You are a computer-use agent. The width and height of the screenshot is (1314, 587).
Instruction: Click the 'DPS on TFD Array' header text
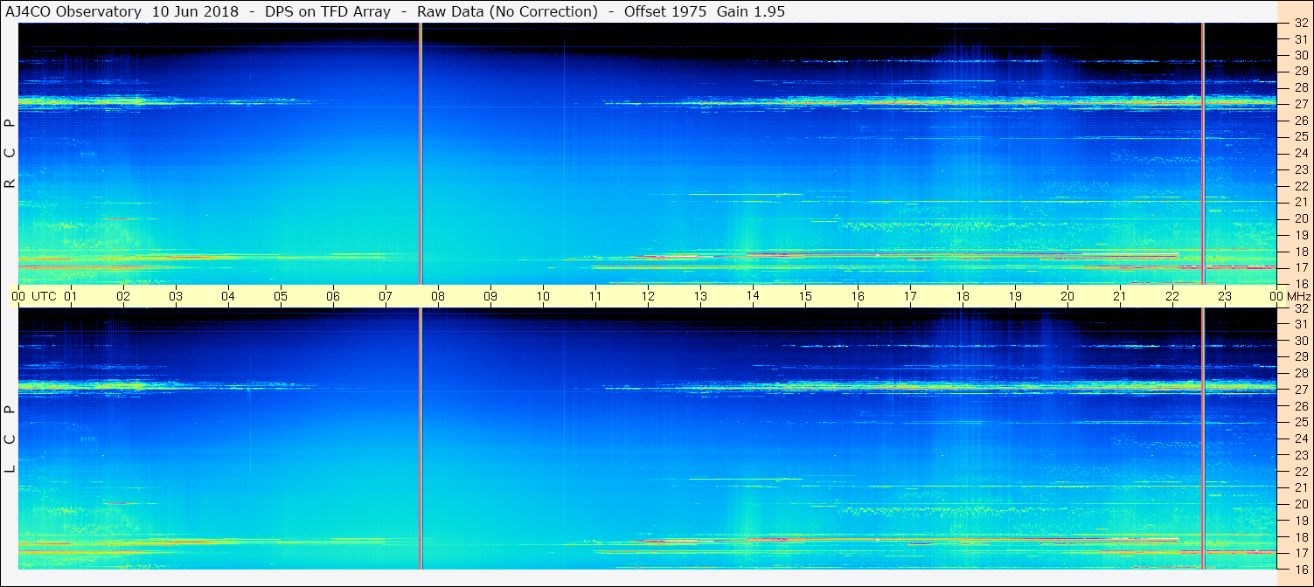click(x=328, y=11)
